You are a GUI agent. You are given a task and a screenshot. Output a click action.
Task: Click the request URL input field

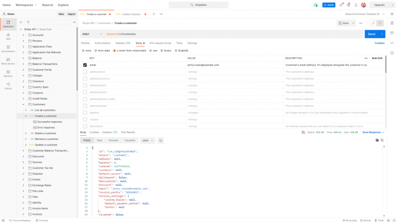click(x=234, y=34)
